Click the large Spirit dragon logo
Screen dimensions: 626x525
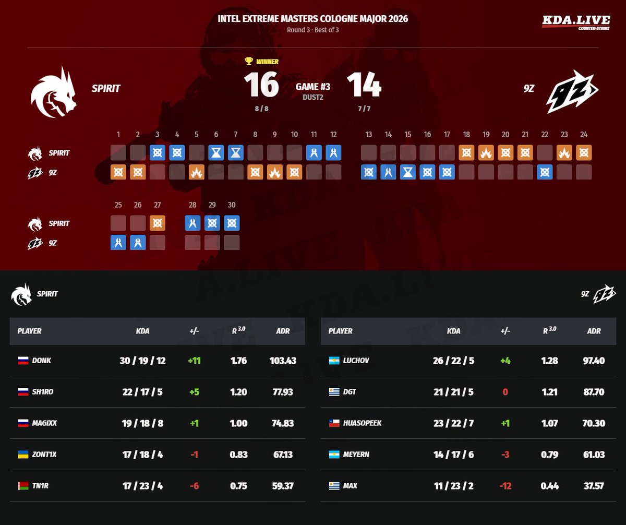pos(54,91)
